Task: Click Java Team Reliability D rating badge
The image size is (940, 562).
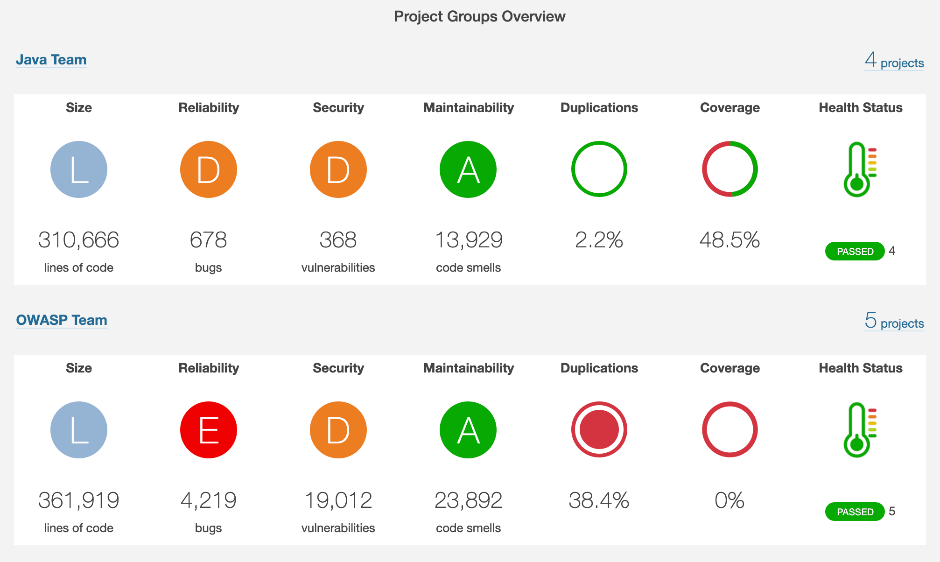Action: [x=209, y=169]
